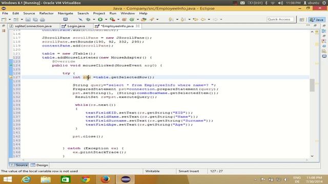Click the Windows Start button
This screenshot has width=328, height=184.
(x=8, y=179)
